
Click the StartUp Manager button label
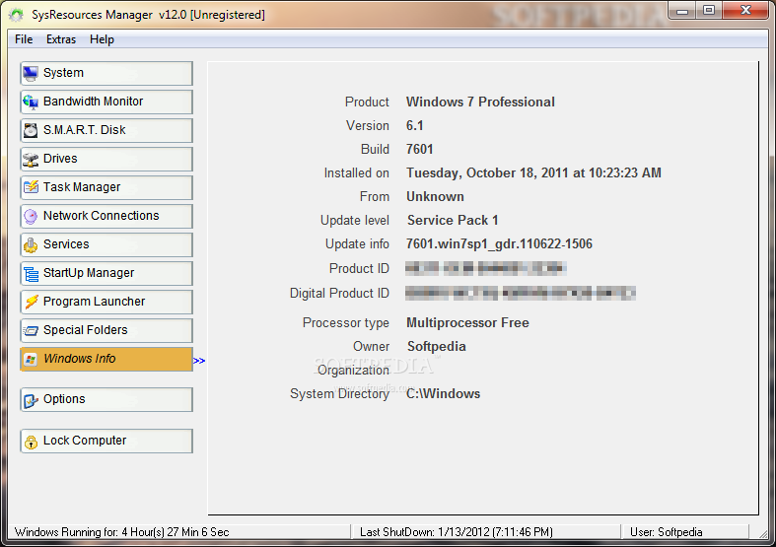pyautogui.click(x=89, y=273)
